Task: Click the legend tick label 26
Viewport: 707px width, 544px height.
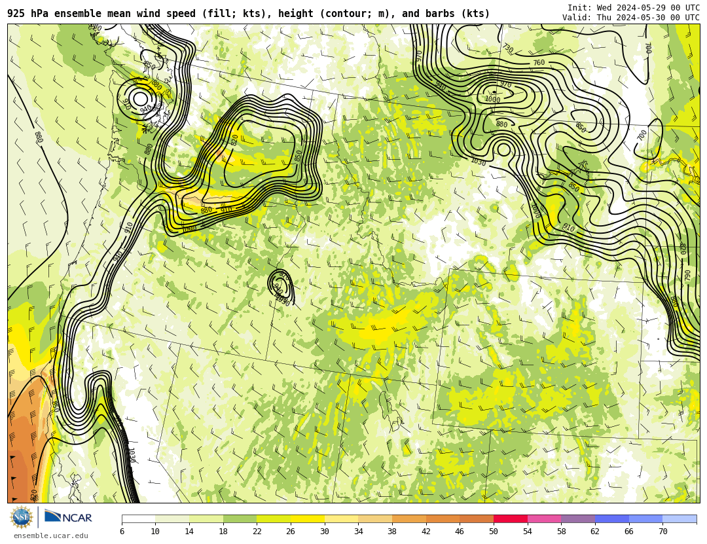Action: pyautogui.click(x=291, y=532)
